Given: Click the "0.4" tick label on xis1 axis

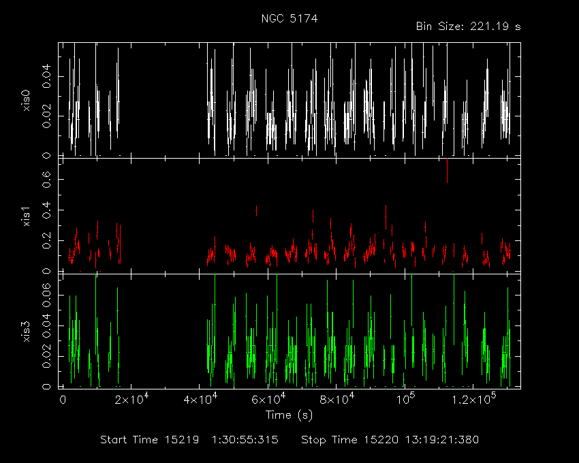Looking at the screenshot, I should (x=46, y=210).
